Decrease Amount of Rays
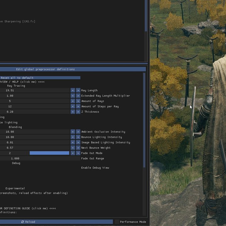The height and width of the screenshot is (226, 226). tap(73, 101)
